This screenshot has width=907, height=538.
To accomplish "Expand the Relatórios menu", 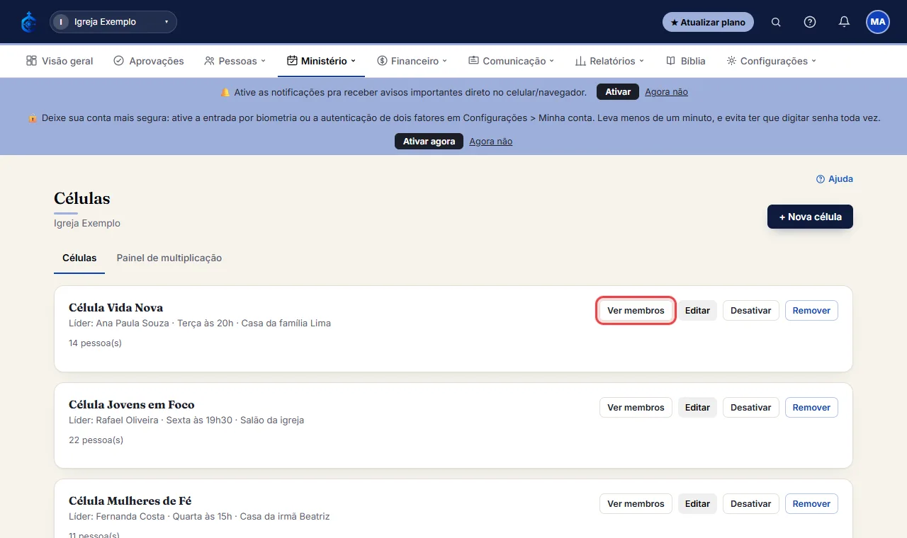I will point(610,61).
